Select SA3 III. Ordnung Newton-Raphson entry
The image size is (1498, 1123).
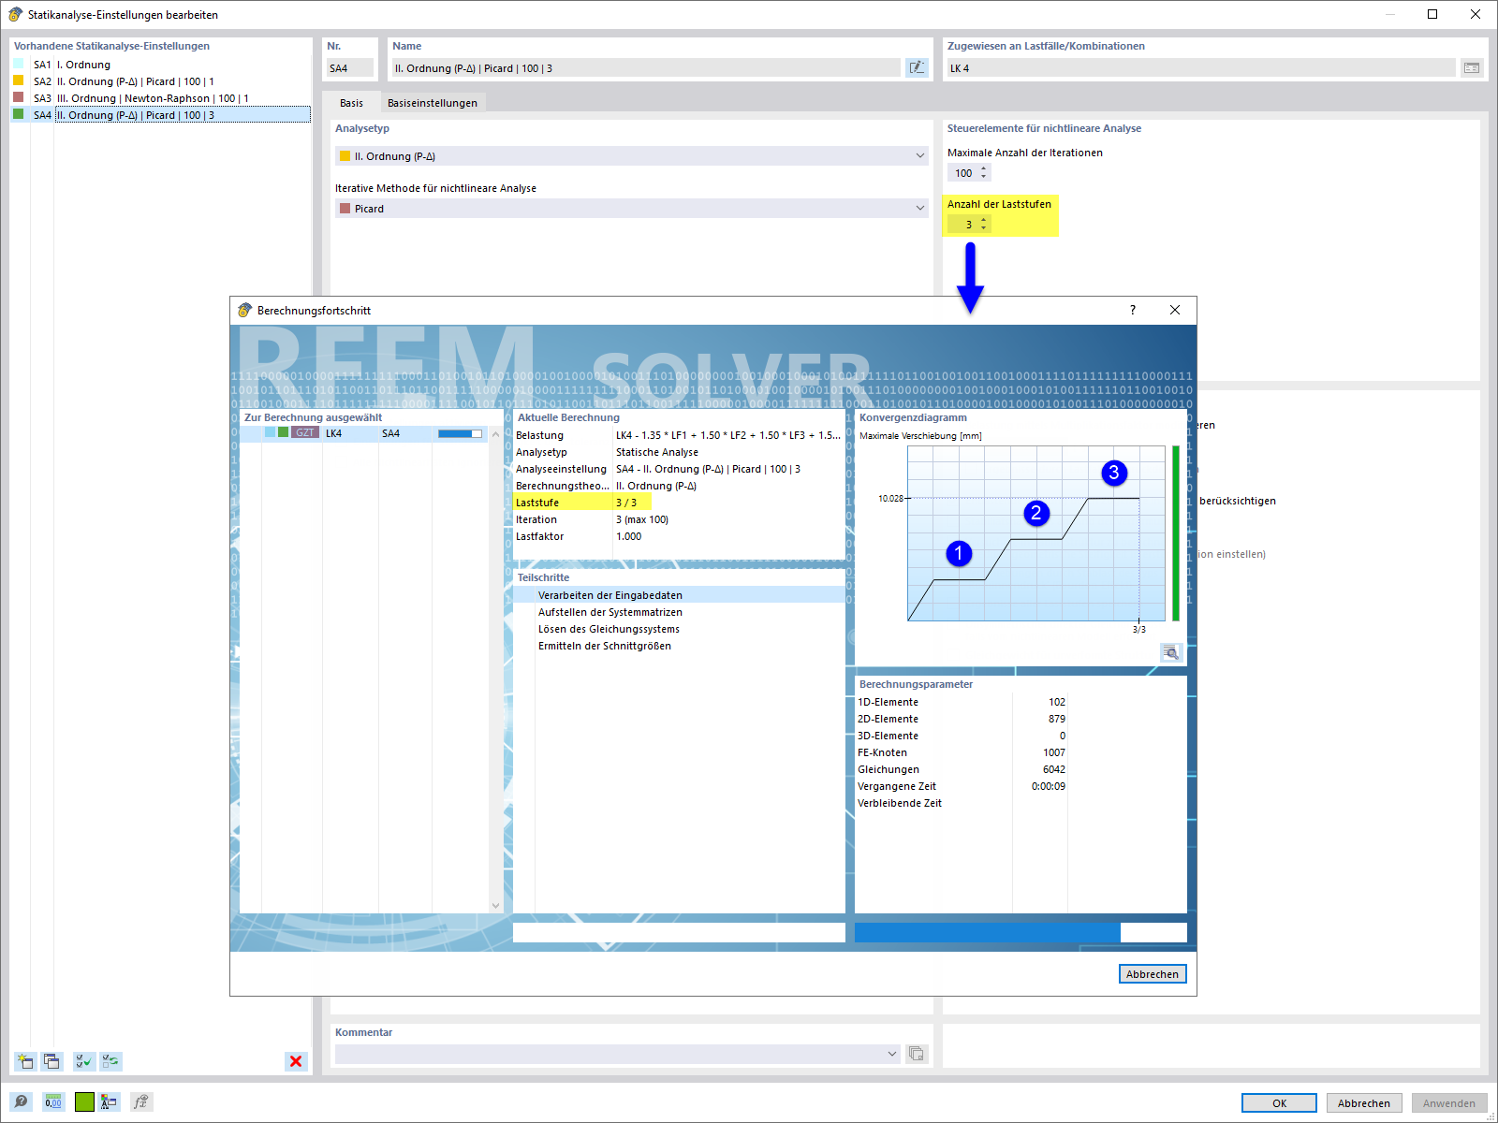(161, 98)
